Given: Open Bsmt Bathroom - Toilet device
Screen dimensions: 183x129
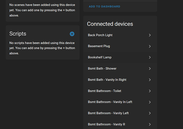Looking at the screenshot, I should click(120, 91).
